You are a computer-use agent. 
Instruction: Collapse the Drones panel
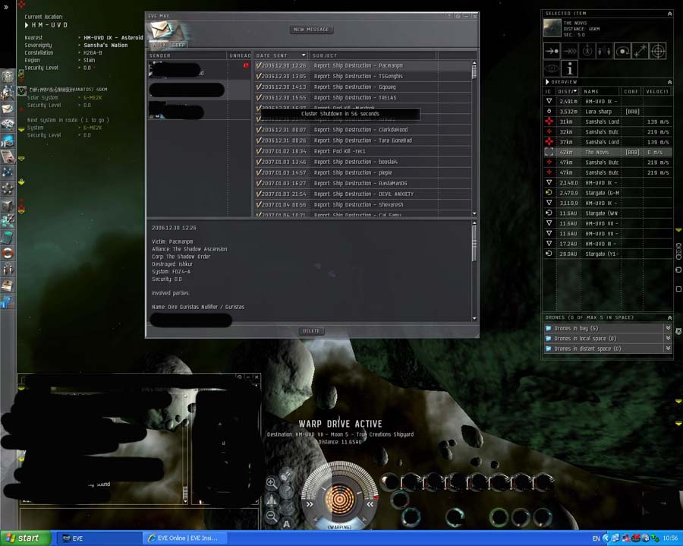[669, 317]
